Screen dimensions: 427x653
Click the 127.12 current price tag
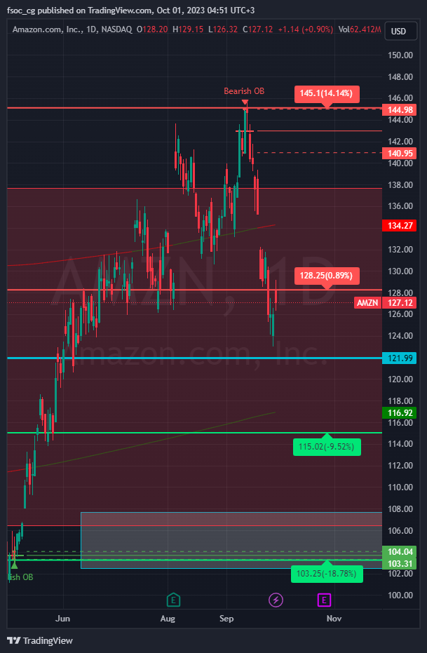coord(400,303)
